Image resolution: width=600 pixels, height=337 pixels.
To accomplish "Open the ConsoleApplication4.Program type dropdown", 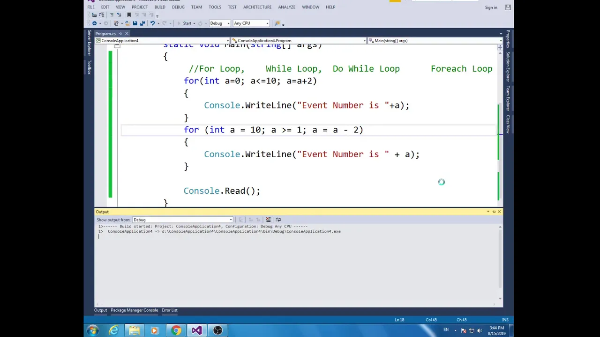I will click(299, 41).
